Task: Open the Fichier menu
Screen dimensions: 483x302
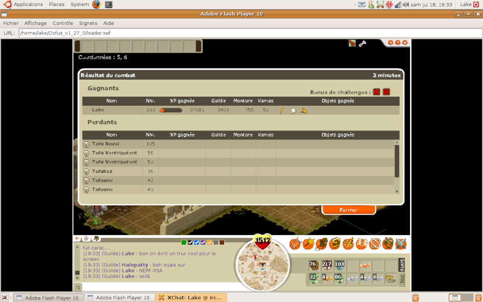Action: coord(11,23)
